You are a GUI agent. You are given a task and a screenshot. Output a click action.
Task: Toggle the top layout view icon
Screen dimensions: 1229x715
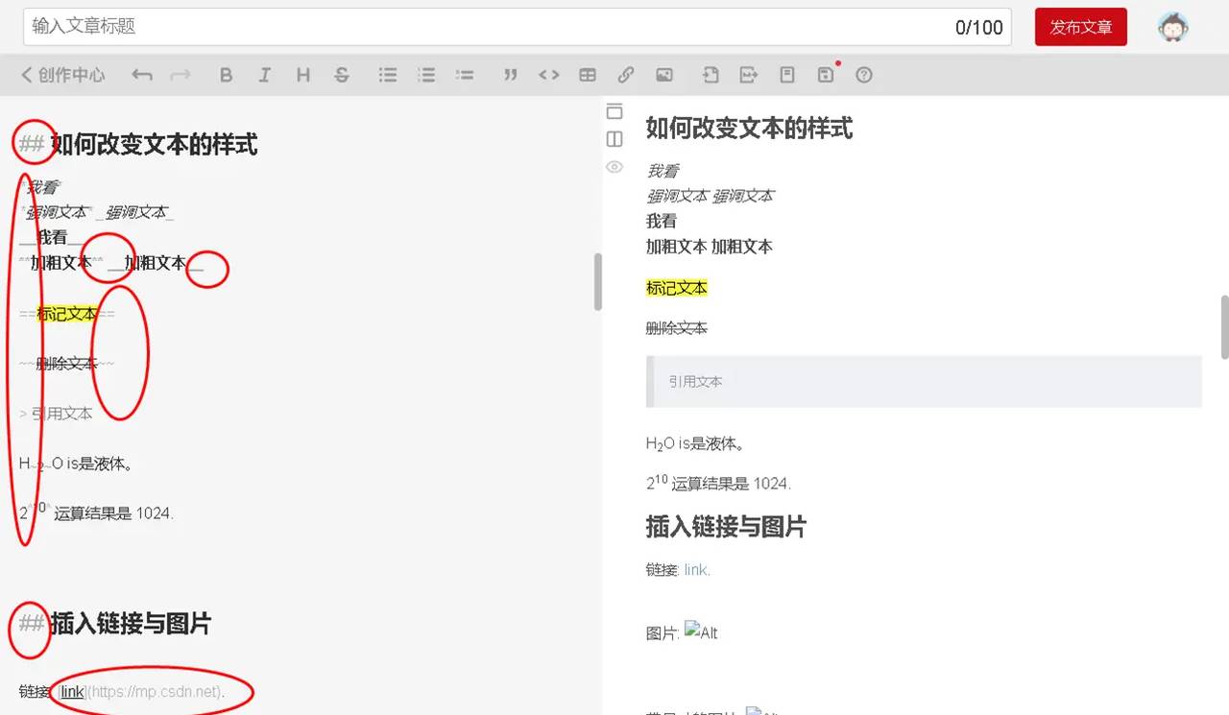tap(614, 111)
